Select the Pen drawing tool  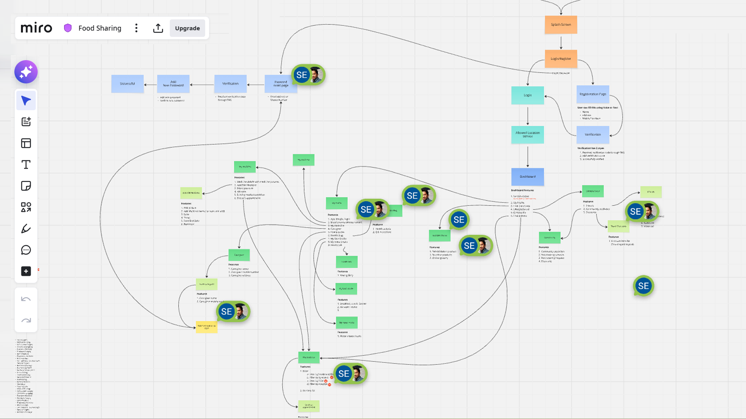(26, 229)
